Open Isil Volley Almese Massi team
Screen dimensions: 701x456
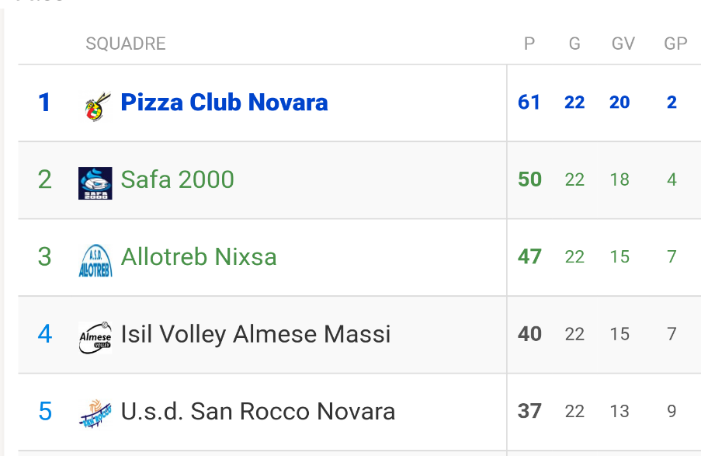[256, 334]
